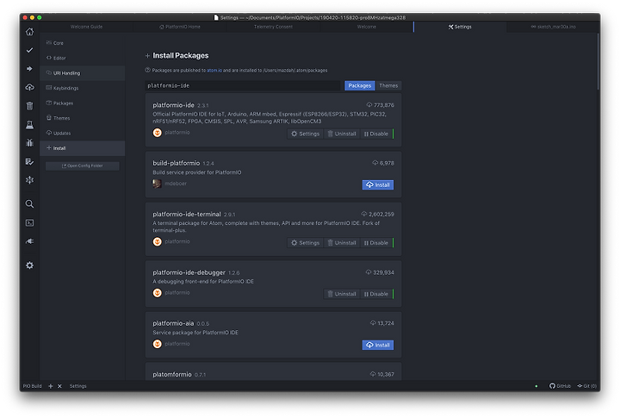The image size is (620, 418).
Task: Switch to Welcome Guide tab
Action: point(86,27)
